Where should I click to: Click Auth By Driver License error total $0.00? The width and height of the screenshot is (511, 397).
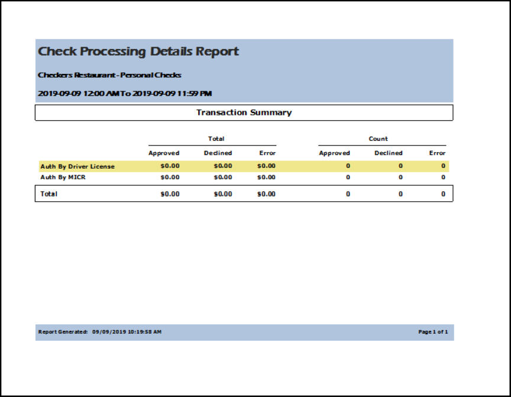point(266,166)
